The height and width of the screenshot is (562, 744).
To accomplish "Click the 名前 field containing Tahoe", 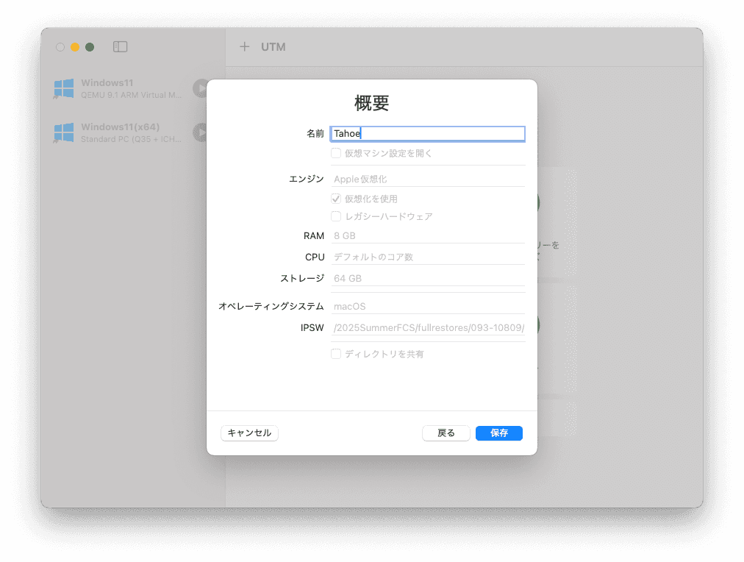I will coord(428,133).
